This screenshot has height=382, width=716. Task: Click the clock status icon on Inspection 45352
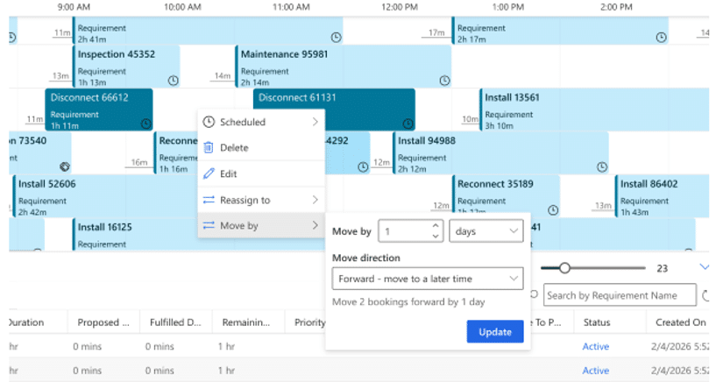pyautogui.click(x=173, y=81)
